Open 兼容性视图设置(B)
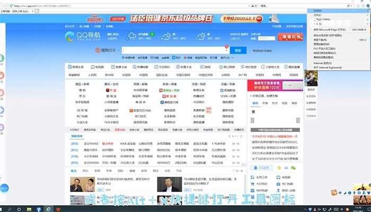The image size is (371, 212). click(339, 57)
